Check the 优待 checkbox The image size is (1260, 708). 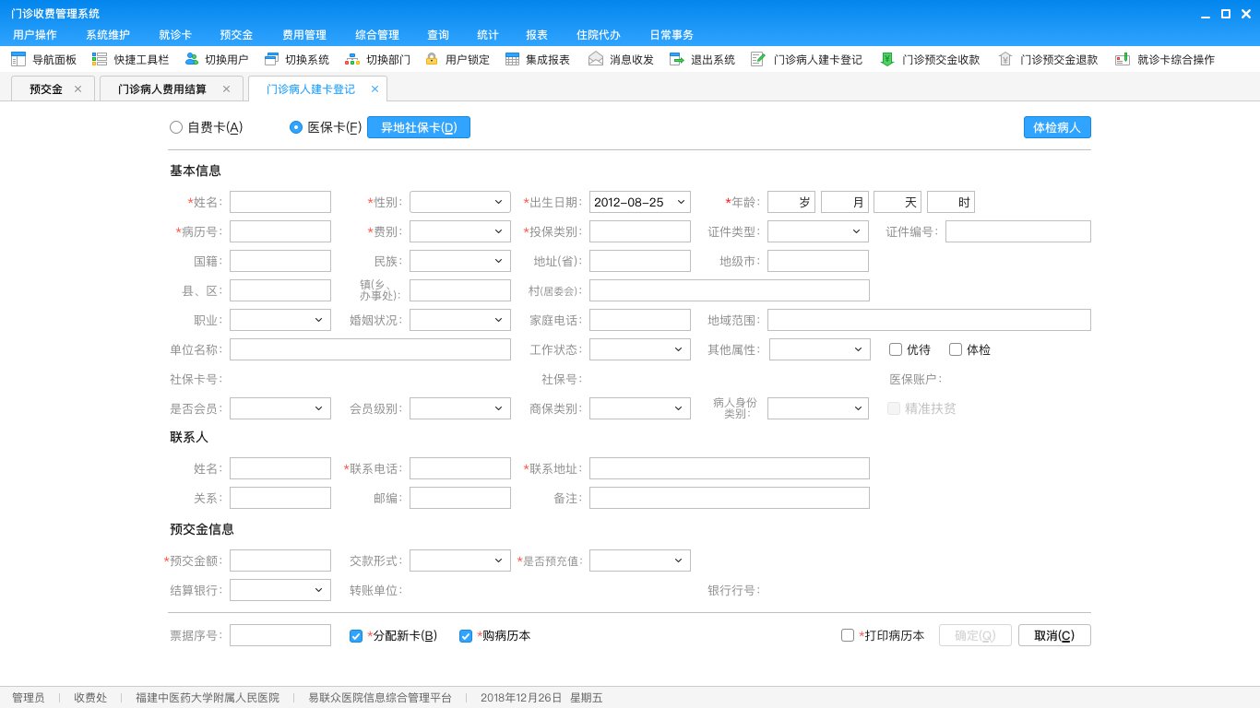click(896, 349)
